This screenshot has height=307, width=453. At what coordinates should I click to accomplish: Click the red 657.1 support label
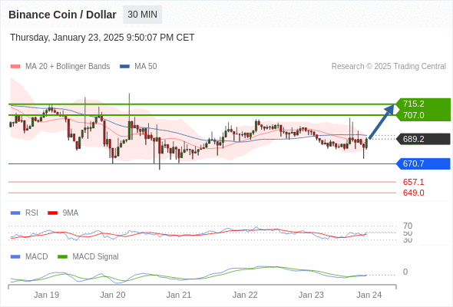point(413,182)
